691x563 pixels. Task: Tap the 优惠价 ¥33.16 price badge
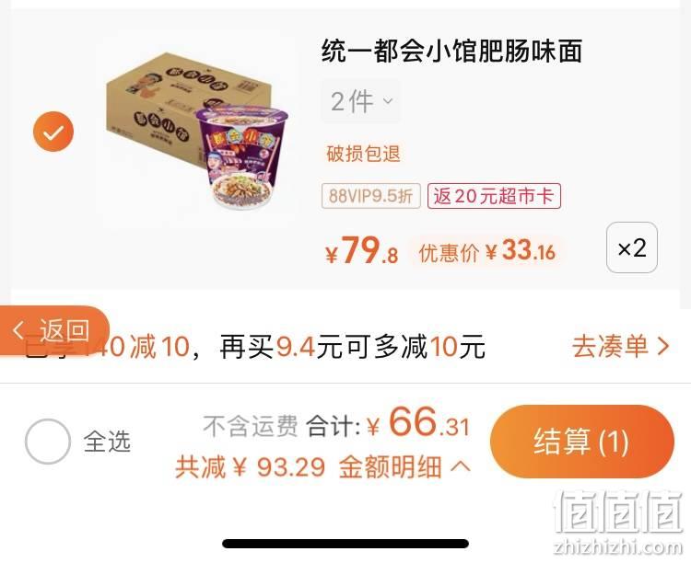(486, 252)
